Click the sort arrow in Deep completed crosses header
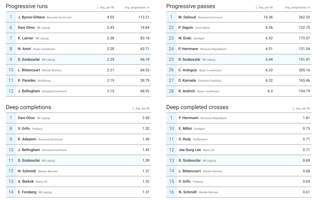The width and height of the screenshot is (315, 201). click(293, 108)
